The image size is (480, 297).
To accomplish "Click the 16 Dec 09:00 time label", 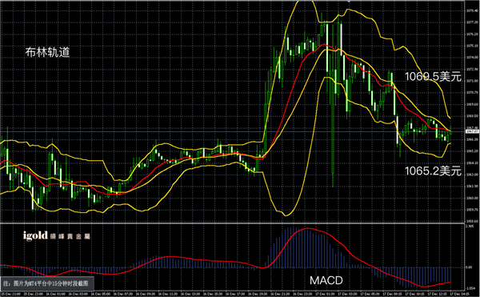I will [146, 294].
